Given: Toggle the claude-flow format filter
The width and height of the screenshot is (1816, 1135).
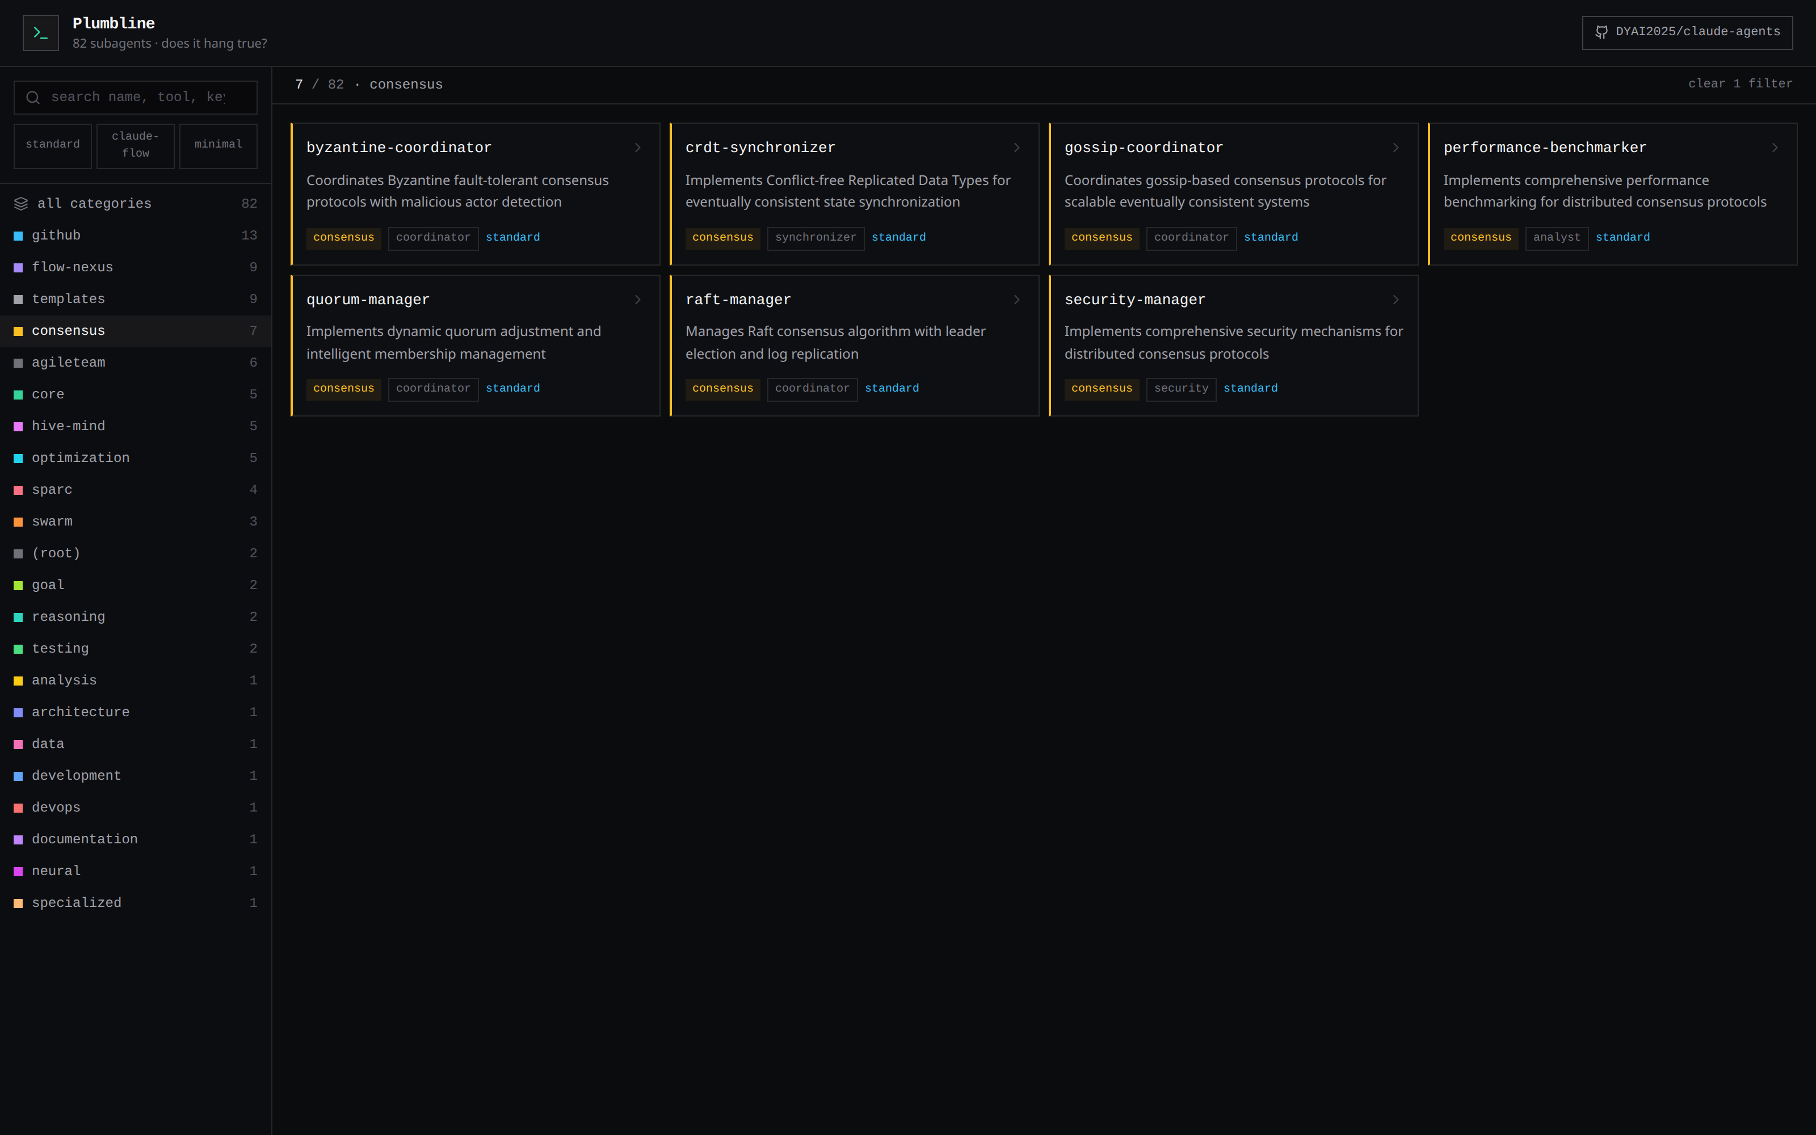Looking at the screenshot, I should coord(135,146).
